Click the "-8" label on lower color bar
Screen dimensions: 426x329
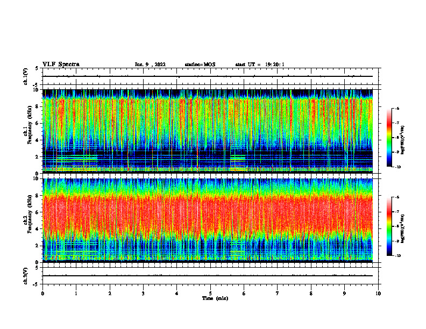[397, 226]
